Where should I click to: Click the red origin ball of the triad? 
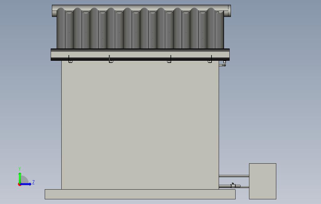pos(19,184)
